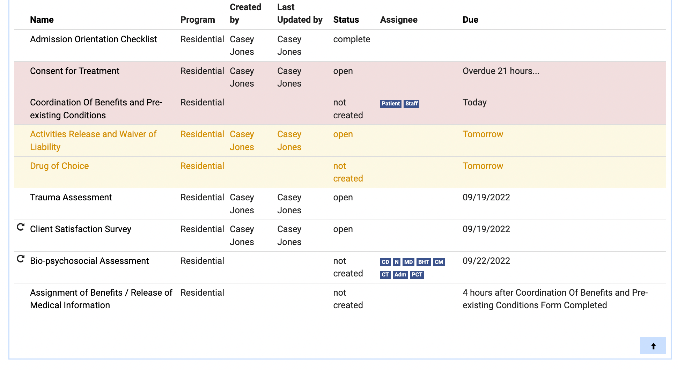Open the Drug of Choice form
This screenshot has width=678, height=370.
coord(59,166)
